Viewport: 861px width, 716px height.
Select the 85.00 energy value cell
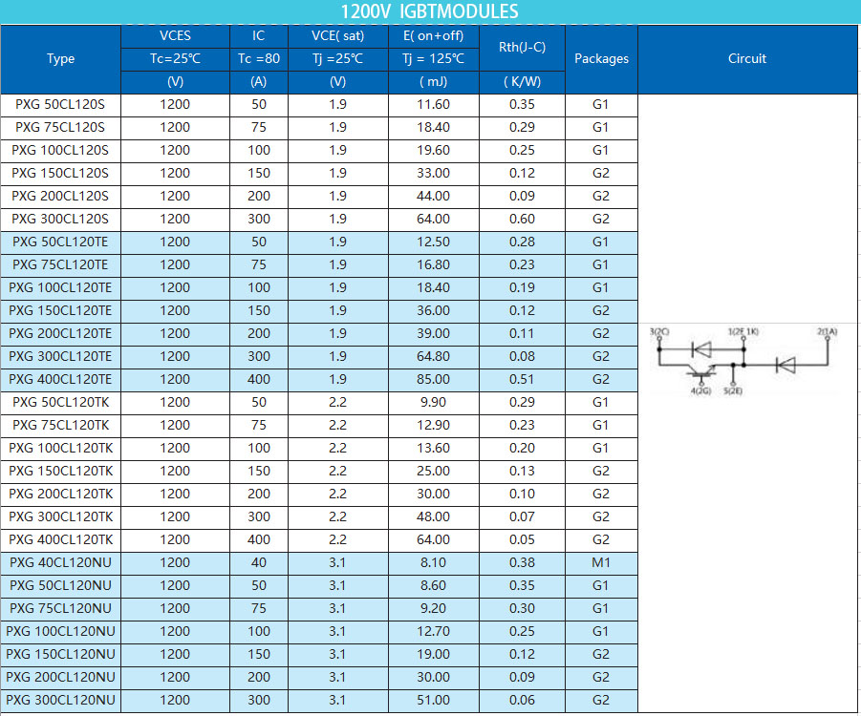[434, 379]
